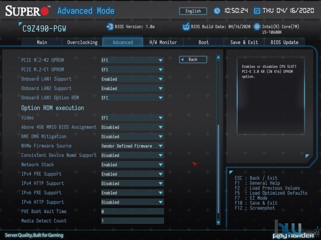Click the 'ESC : Back / Exit' hint
Screen dimensions: 321x240
pyautogui.click(x=256, y=178)
